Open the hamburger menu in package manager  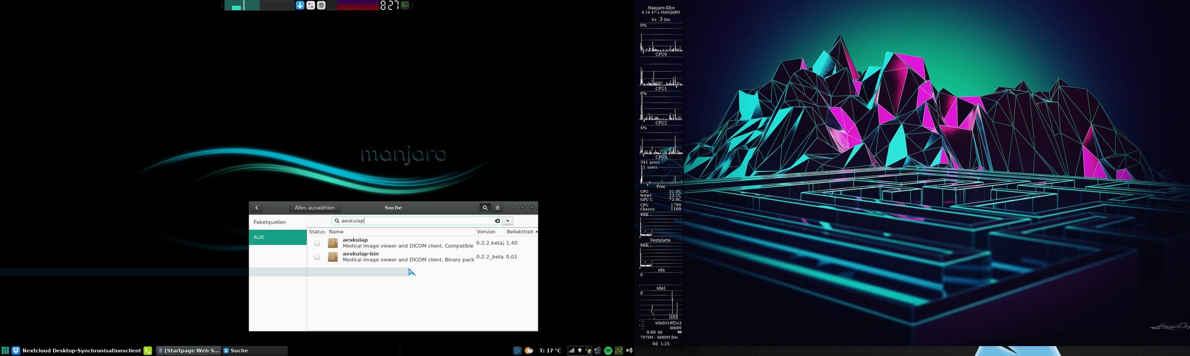pos(497,208)
